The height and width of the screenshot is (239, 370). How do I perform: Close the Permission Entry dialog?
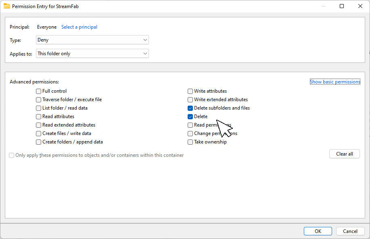pos(360,6)
